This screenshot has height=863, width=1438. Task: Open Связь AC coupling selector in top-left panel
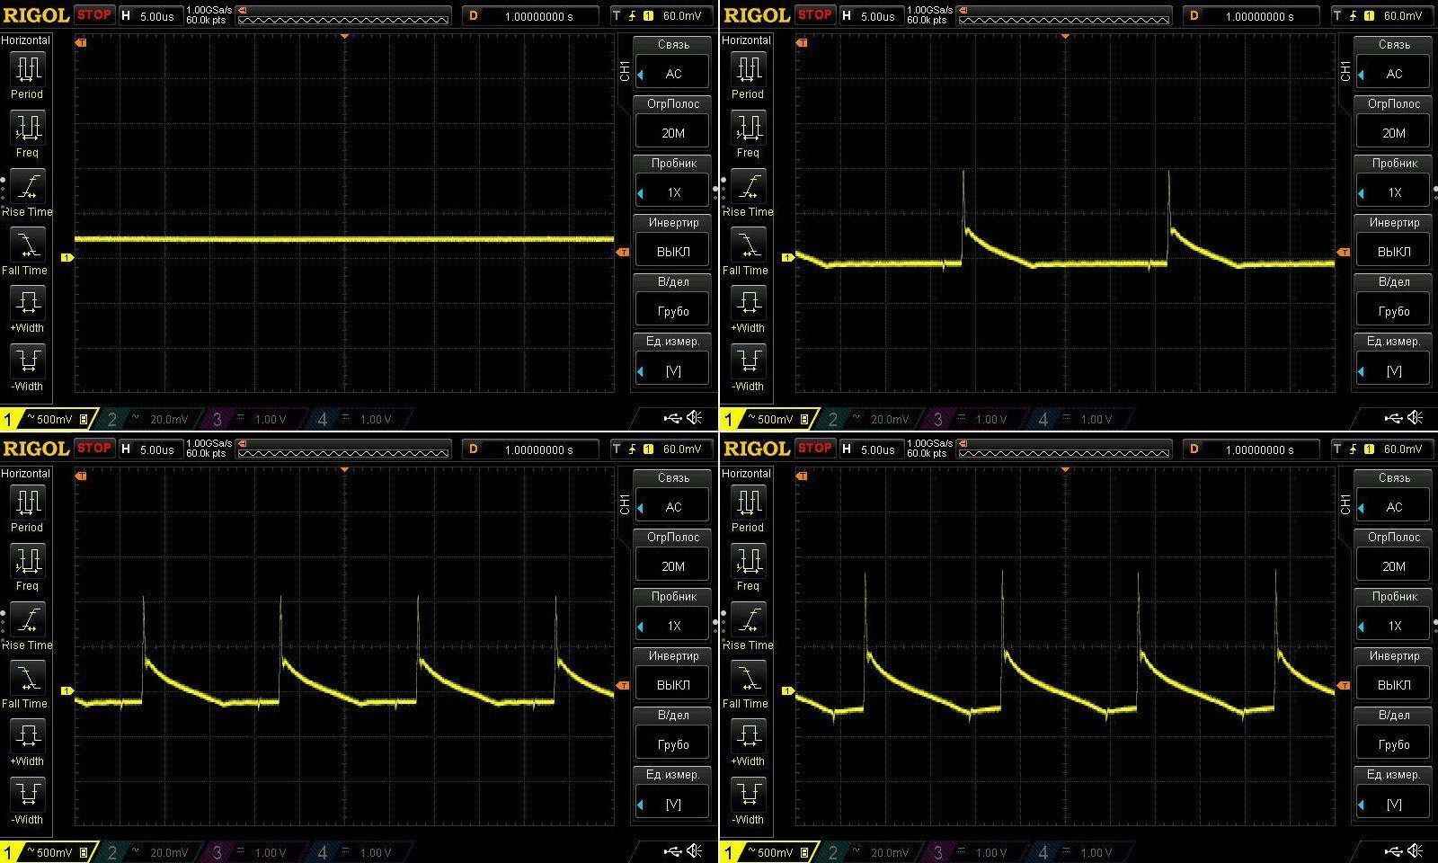pos(672,74)
